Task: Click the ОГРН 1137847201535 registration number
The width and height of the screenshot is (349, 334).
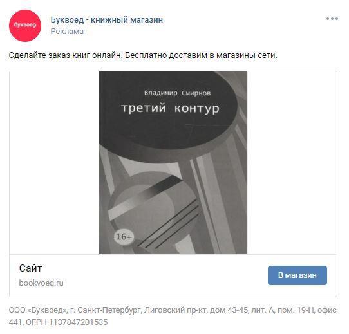Action: (x=67, y=322)
